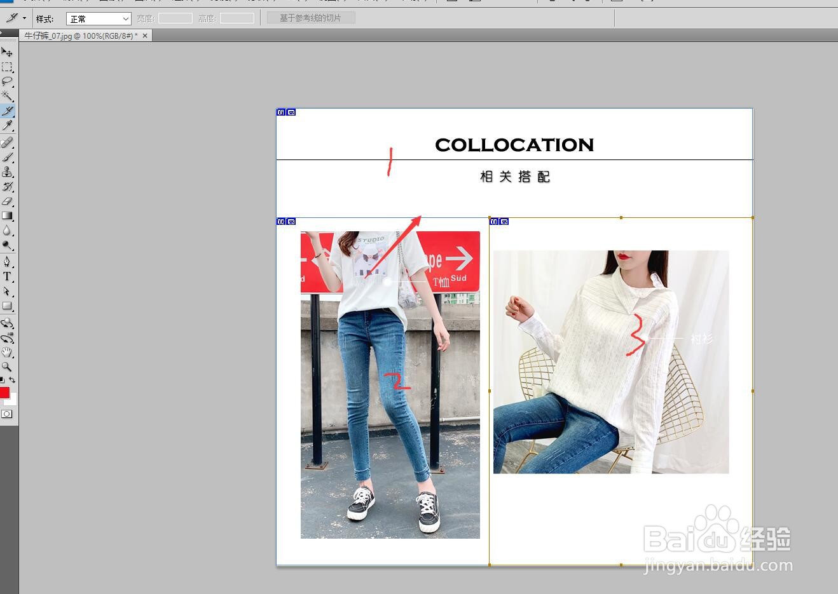The image size is (838, 594).
Task: Select the Pen tool
Action: tap(7, 262)
